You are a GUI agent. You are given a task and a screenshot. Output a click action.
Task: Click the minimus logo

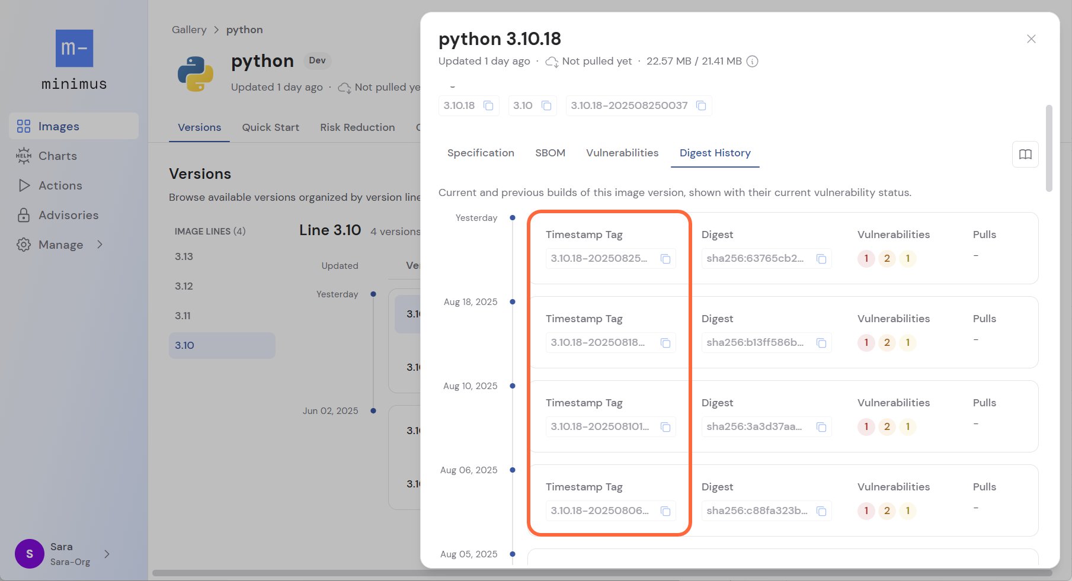click(x=74, y=60)
